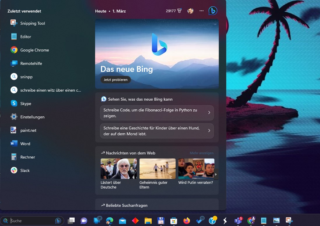This screenshot has height=226, width=320.
Task: Click the 'Sehen Sie, was das neue Bing kann' heading
Action: [x=140, y=99]
